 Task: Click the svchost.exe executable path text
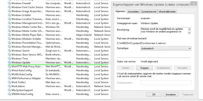click(141, 43)
